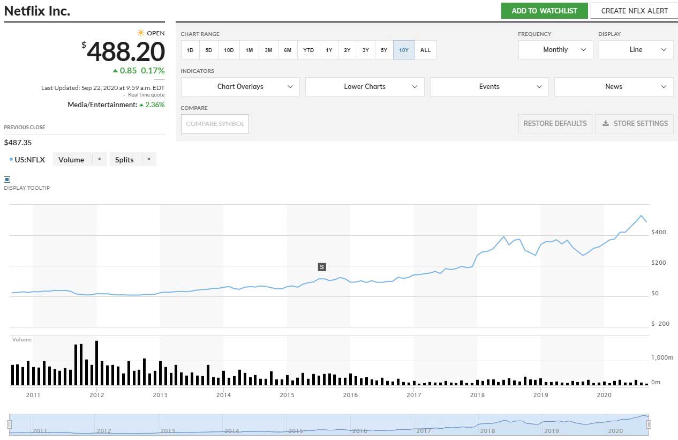The width and height of the screenshot is (678, 440).
Task: Save chart with Store Settings button
Action: coord(635,123)
